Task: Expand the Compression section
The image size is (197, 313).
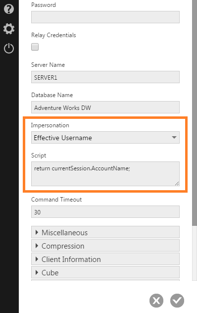Action: [x=105, y=246]
